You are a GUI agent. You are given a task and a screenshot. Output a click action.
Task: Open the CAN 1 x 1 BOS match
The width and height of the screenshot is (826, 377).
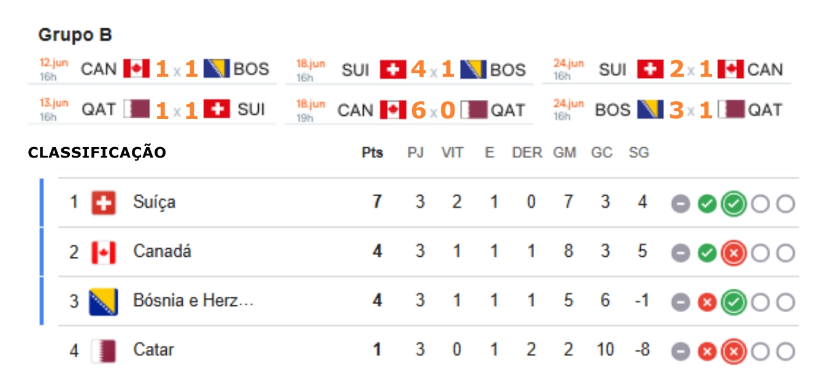point(154,69)
